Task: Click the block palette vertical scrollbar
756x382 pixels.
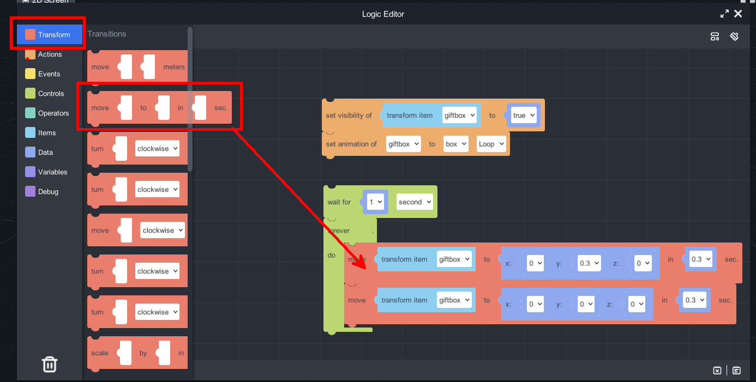Action: [190, 98]
